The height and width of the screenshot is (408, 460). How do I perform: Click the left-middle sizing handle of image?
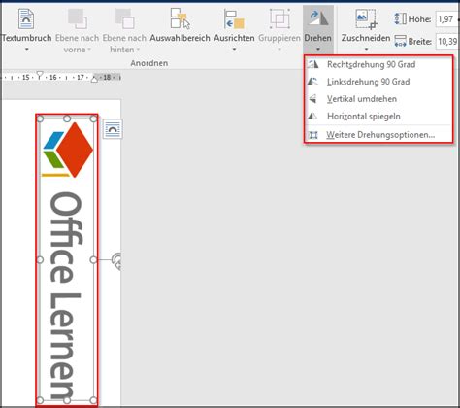pyautogui.click(x=40, y=259)
